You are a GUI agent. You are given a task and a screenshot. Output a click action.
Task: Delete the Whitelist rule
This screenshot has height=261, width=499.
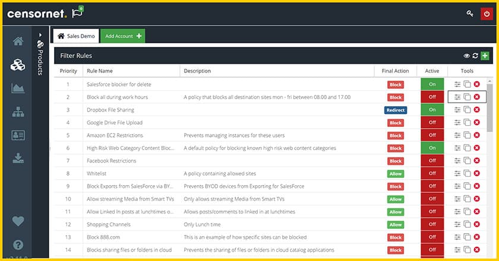(x=476, y=173)
